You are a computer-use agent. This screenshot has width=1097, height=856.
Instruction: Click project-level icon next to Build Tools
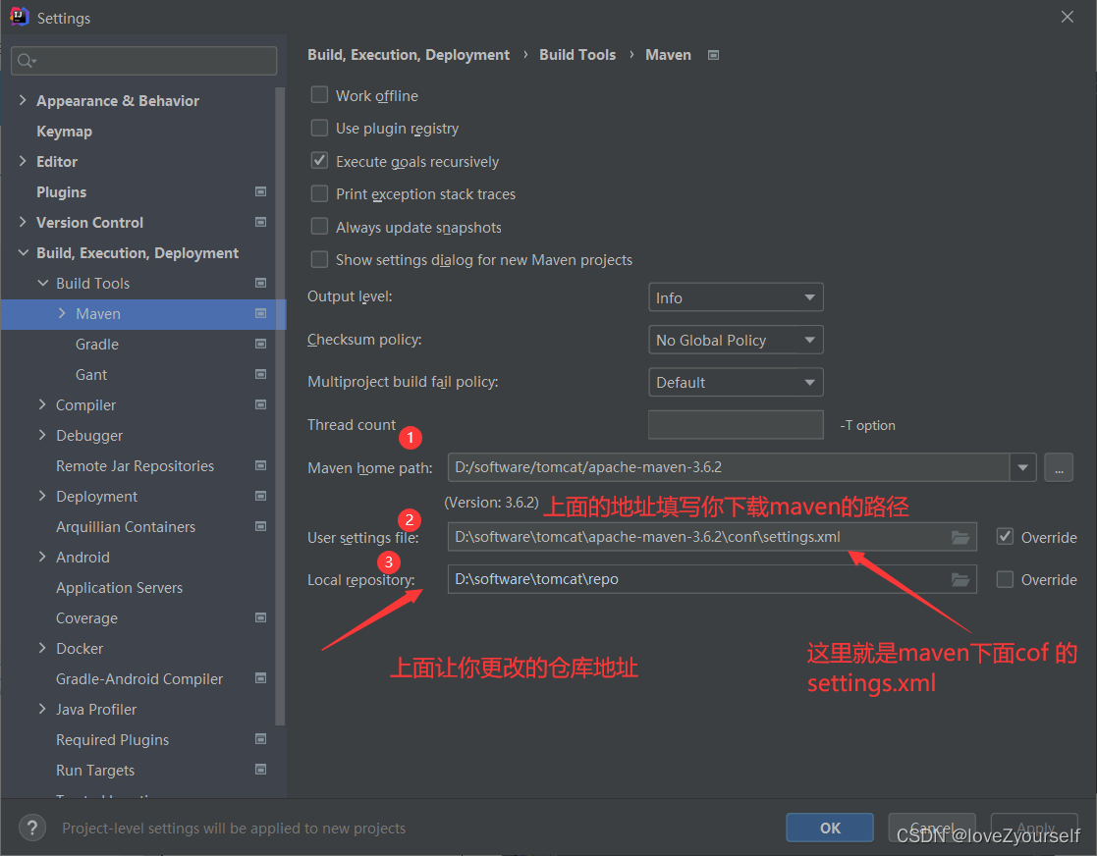261,284
